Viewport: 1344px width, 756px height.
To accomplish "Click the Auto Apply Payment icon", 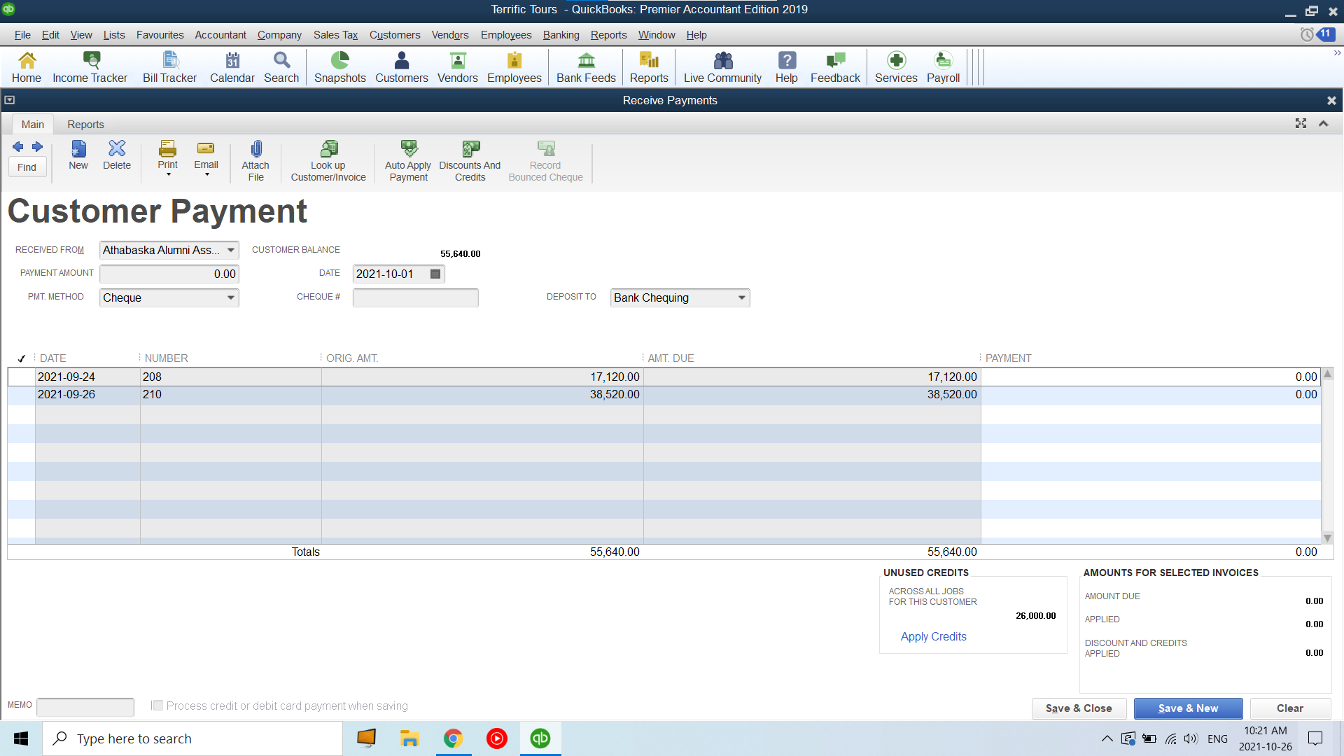I will click(x=407, y=160).
